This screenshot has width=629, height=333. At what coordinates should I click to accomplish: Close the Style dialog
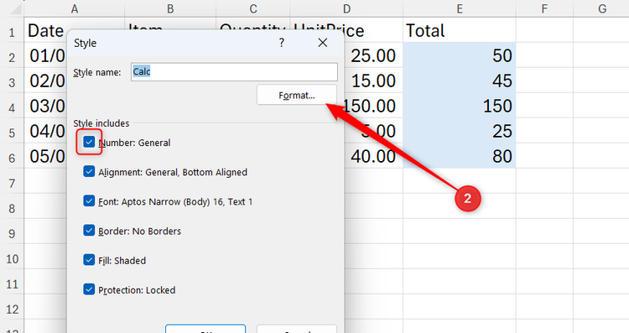pos(323,43)
